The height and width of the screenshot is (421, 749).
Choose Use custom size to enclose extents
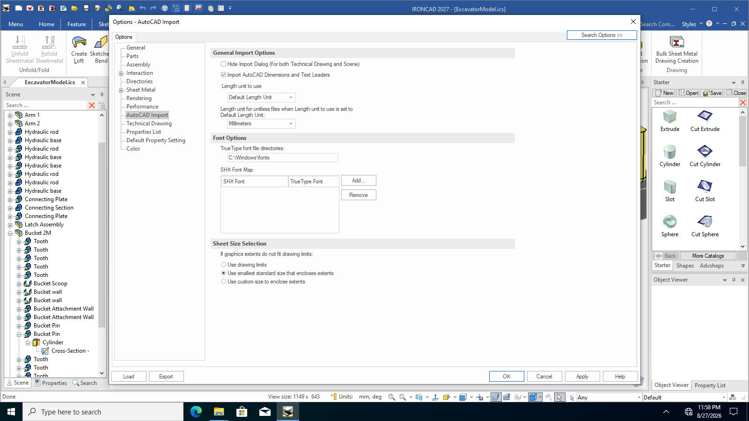point(224,282)
